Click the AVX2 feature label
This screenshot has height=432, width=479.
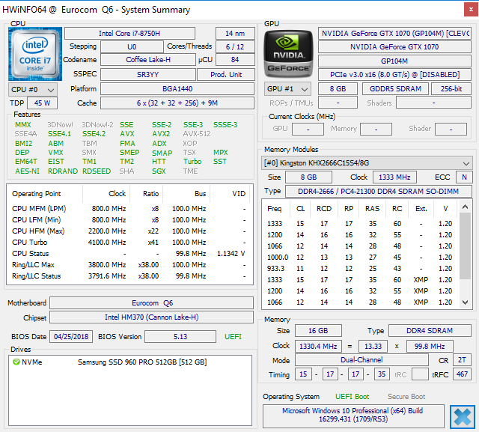point(162,134)
